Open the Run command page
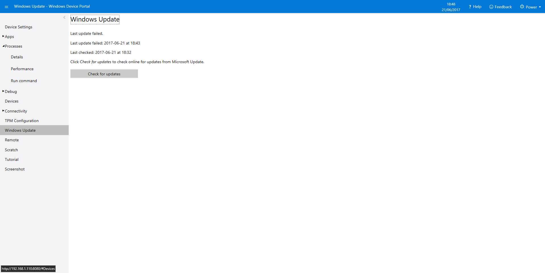Viewport: 545px width, 273px height. point(24,81)
